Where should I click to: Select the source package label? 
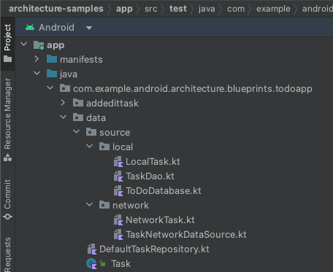[x=115, y=133]
